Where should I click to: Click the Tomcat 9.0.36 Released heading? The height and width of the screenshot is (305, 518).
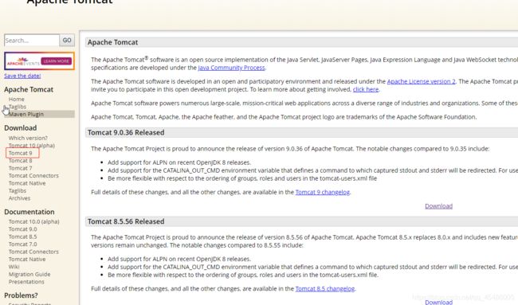pyautogui.click(x=126, y=133)
